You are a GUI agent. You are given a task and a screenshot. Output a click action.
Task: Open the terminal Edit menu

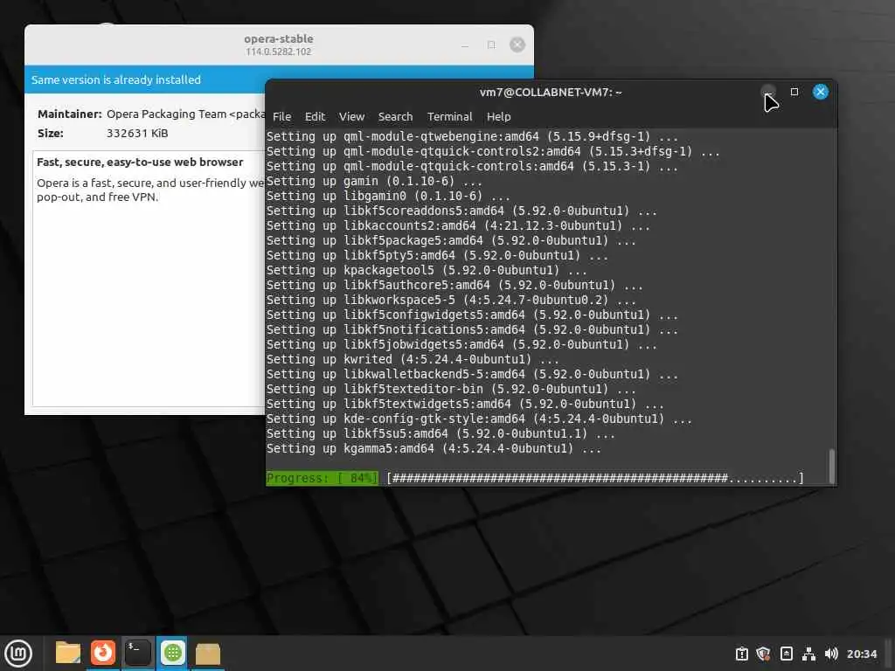tap(315, 116)
